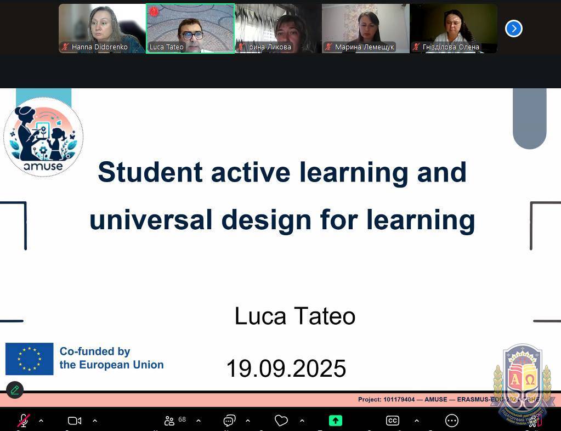Viewport: 561px width, 431px height.
Task: Show next participants with the blue arrow
Action: (513, 29)
